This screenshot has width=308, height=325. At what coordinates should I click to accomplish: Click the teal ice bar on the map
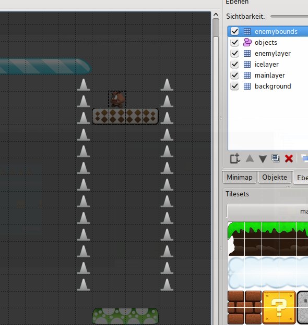45,66
